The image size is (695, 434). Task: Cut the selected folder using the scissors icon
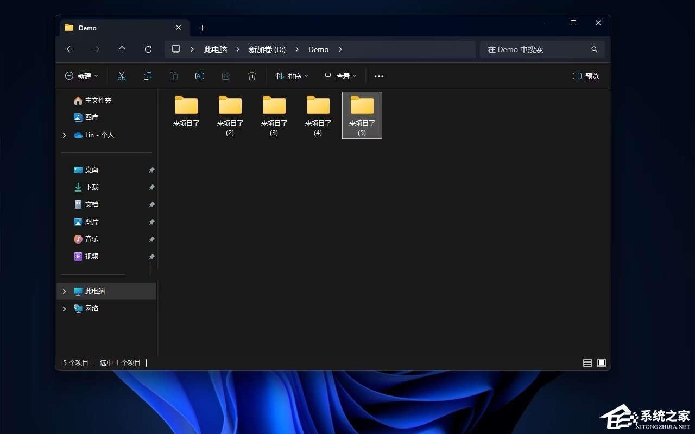tap(121, 76)
